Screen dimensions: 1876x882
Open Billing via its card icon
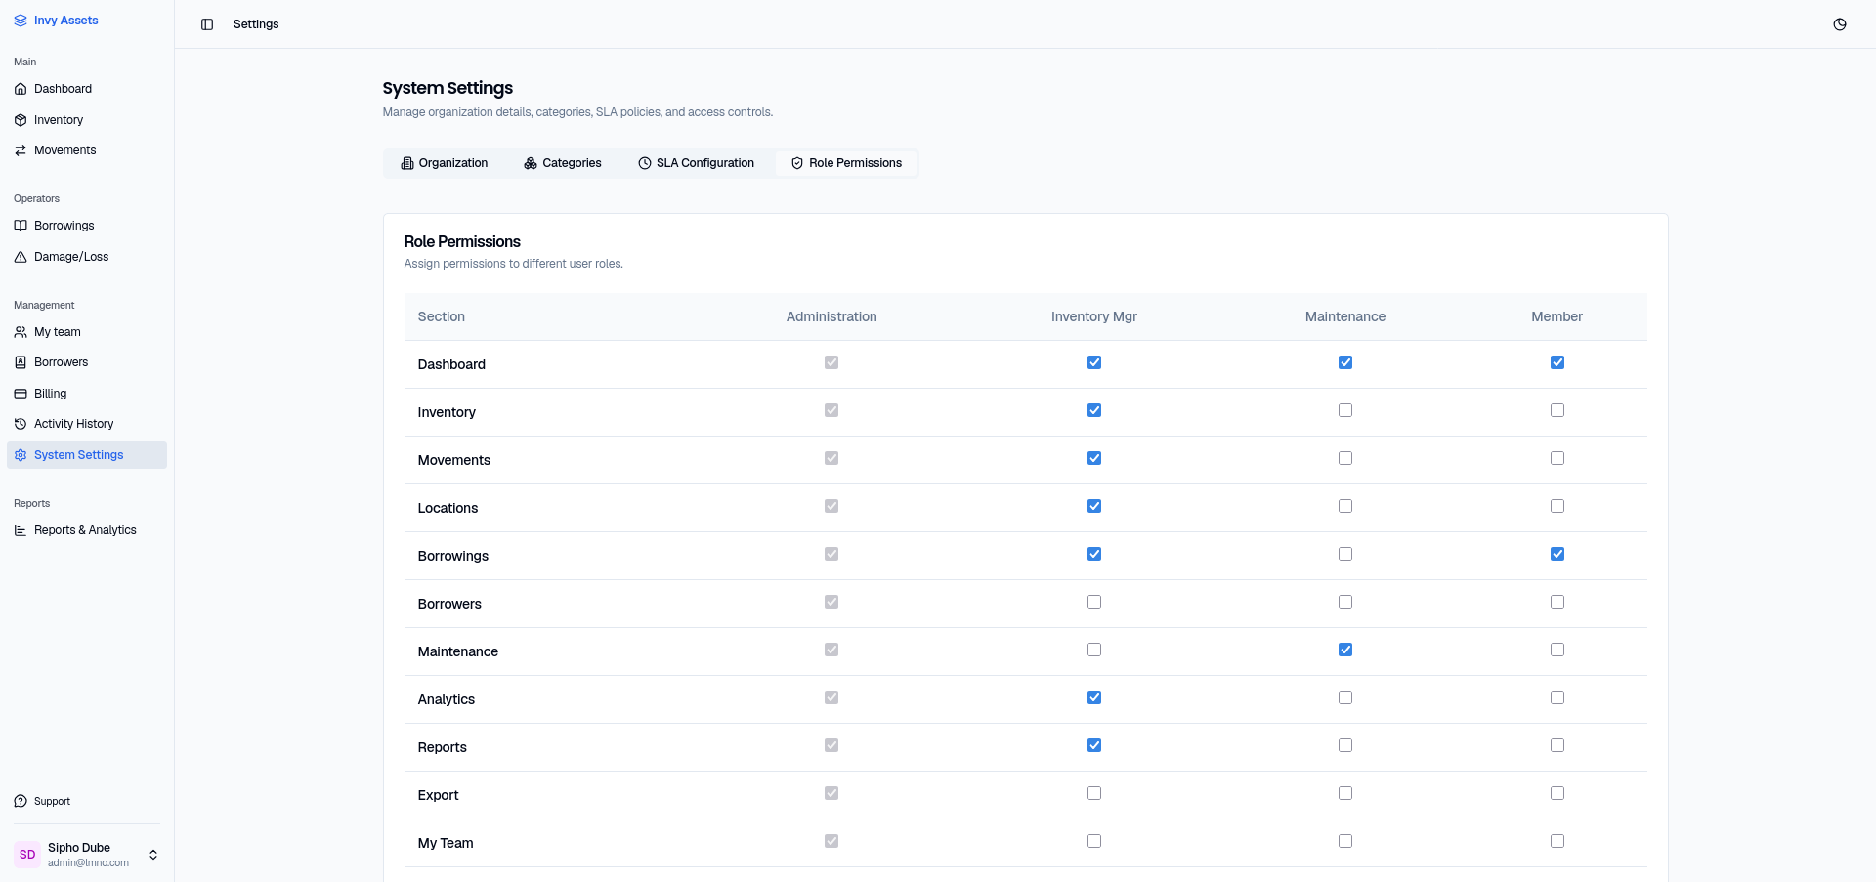pyautogui.click(x=21, y=394)
